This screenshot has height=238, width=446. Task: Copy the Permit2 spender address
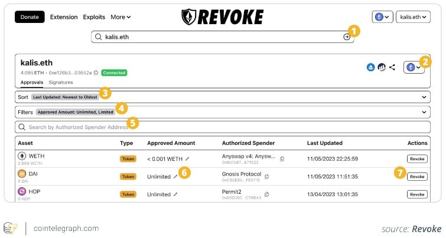(266, 194)
